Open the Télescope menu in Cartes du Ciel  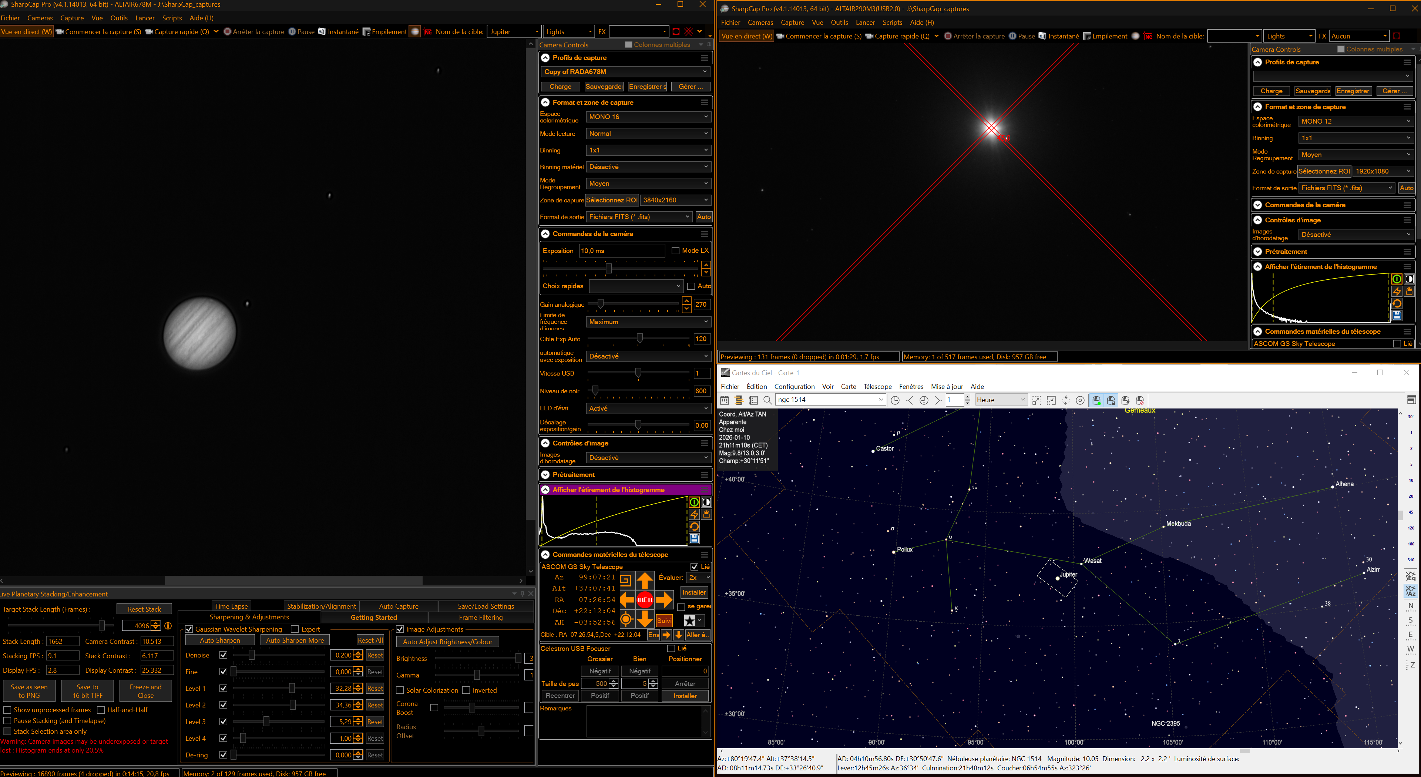click(x=877, y=387)
